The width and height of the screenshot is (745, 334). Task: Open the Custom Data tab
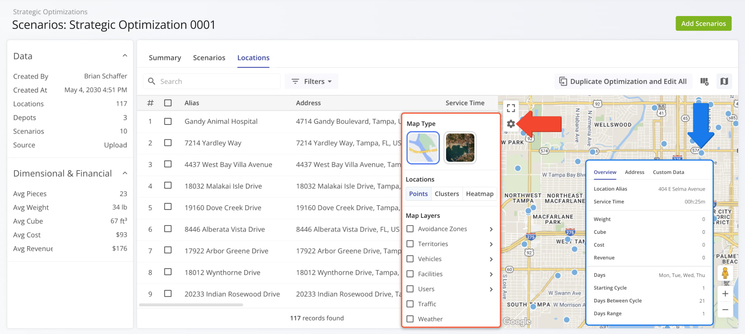[x=668, y=172]
